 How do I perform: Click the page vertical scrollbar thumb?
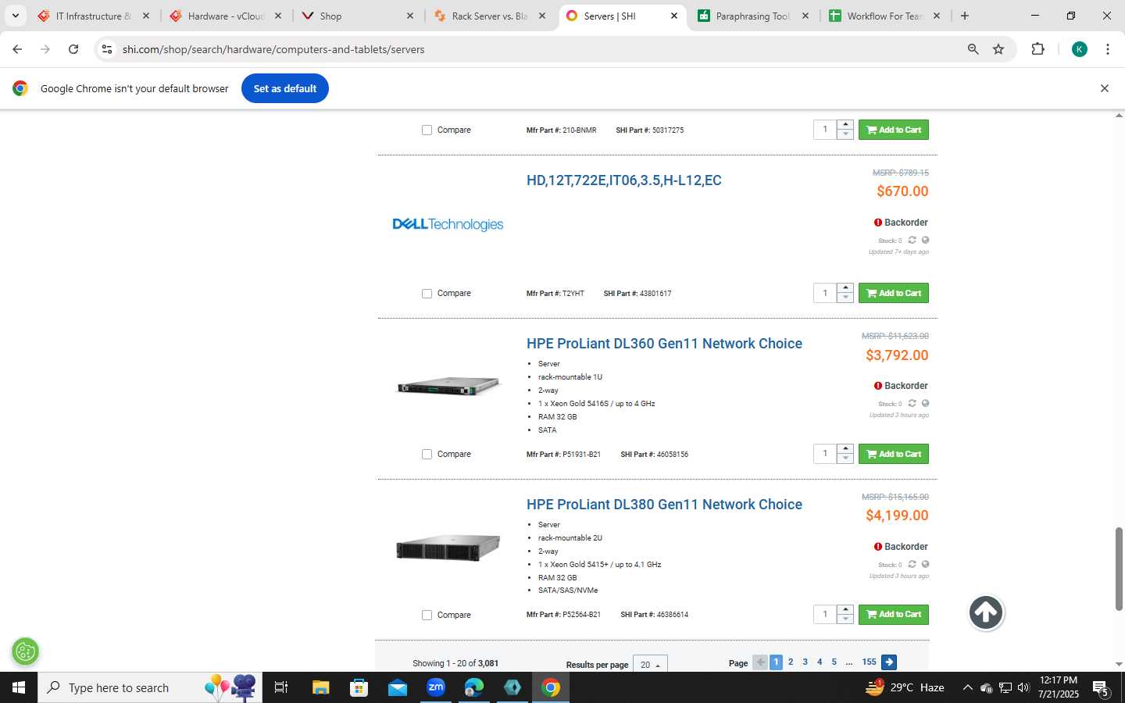(1119, 569)
